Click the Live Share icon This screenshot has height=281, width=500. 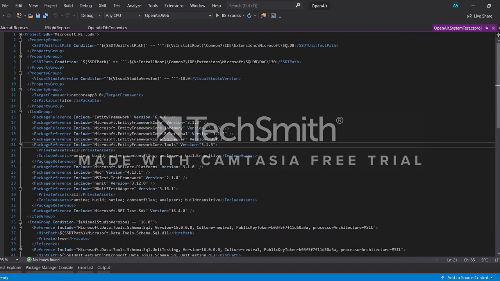pyautogui.click(x=469, y=16)
